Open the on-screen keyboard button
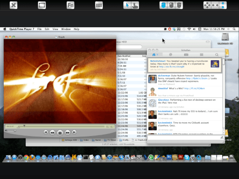Viewport: 239px width, 179px height. point(99,5)
